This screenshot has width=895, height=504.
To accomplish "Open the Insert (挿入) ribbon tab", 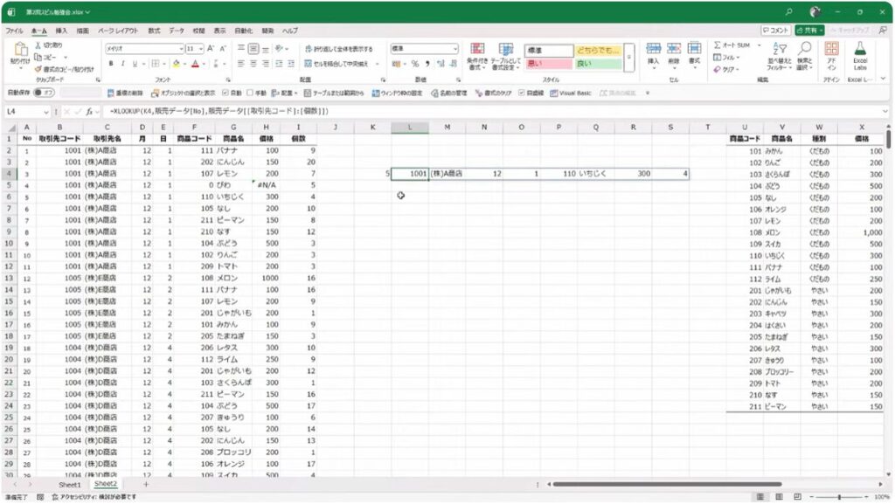I will click(x=61, y=31).
